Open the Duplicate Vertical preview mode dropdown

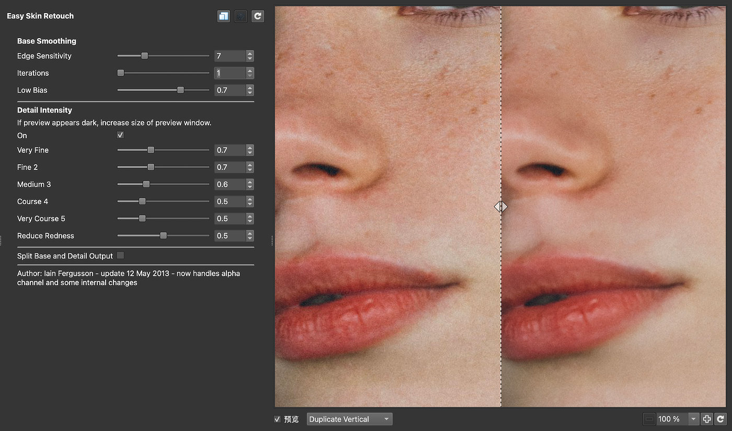pyautogui.click(x=349, y=419)
